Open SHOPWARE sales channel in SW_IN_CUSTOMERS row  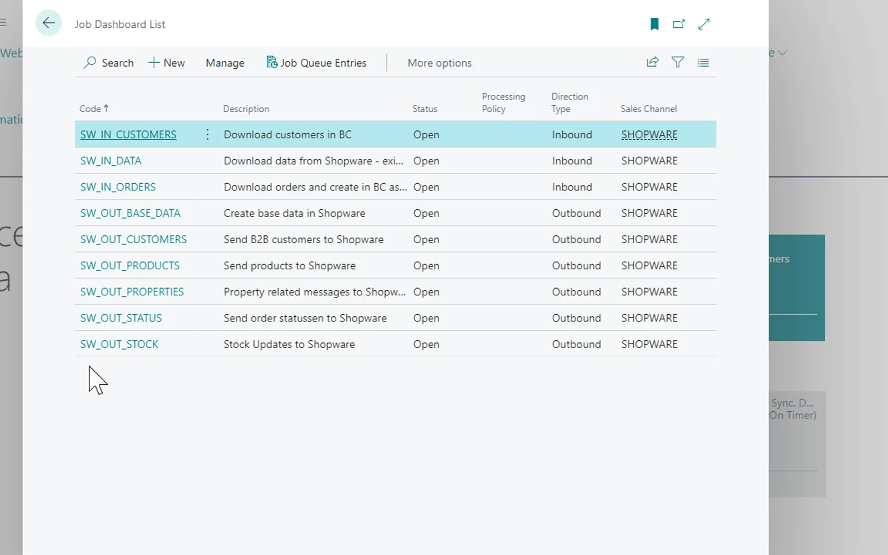649,134
